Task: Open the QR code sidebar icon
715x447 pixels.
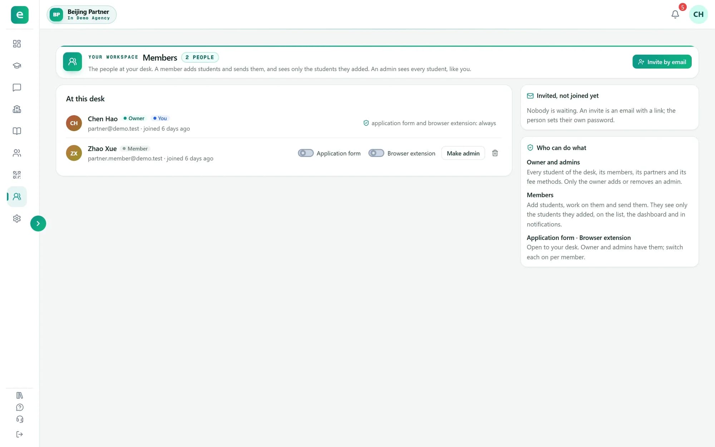Action: [x=17, y=175]
